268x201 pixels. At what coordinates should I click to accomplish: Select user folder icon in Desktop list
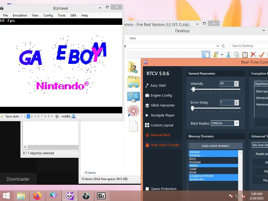133,67
